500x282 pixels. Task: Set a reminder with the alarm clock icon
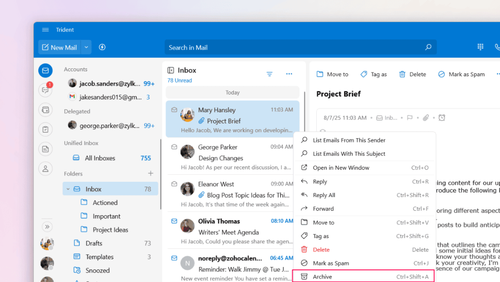pyautogui.click(x=442, y=118)
